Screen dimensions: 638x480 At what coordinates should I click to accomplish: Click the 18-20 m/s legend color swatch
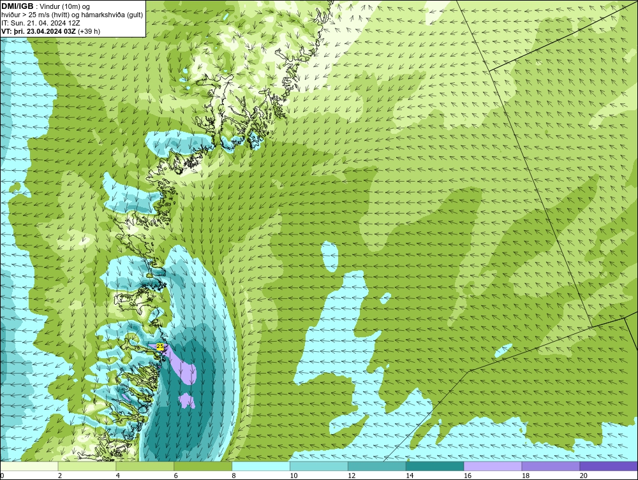551,466
